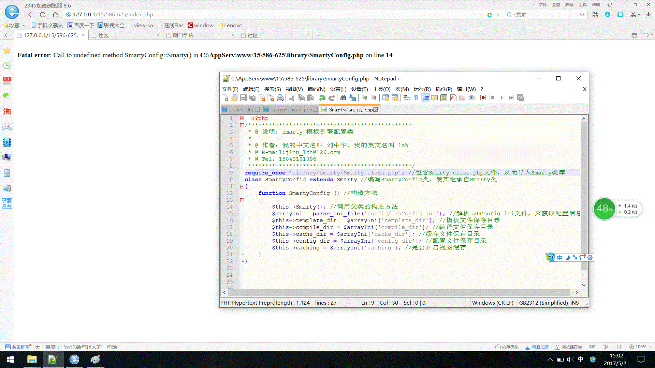Open the 文件(F) menu in Notepad++
655x368 pixels.
coord(230,89)
